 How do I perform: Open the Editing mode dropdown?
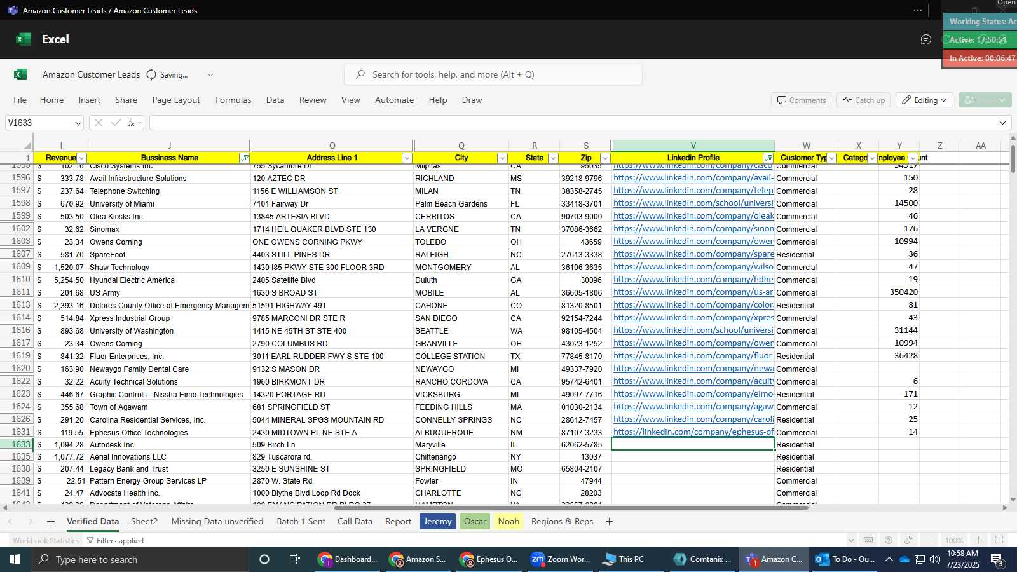click(x=925, y=100)
